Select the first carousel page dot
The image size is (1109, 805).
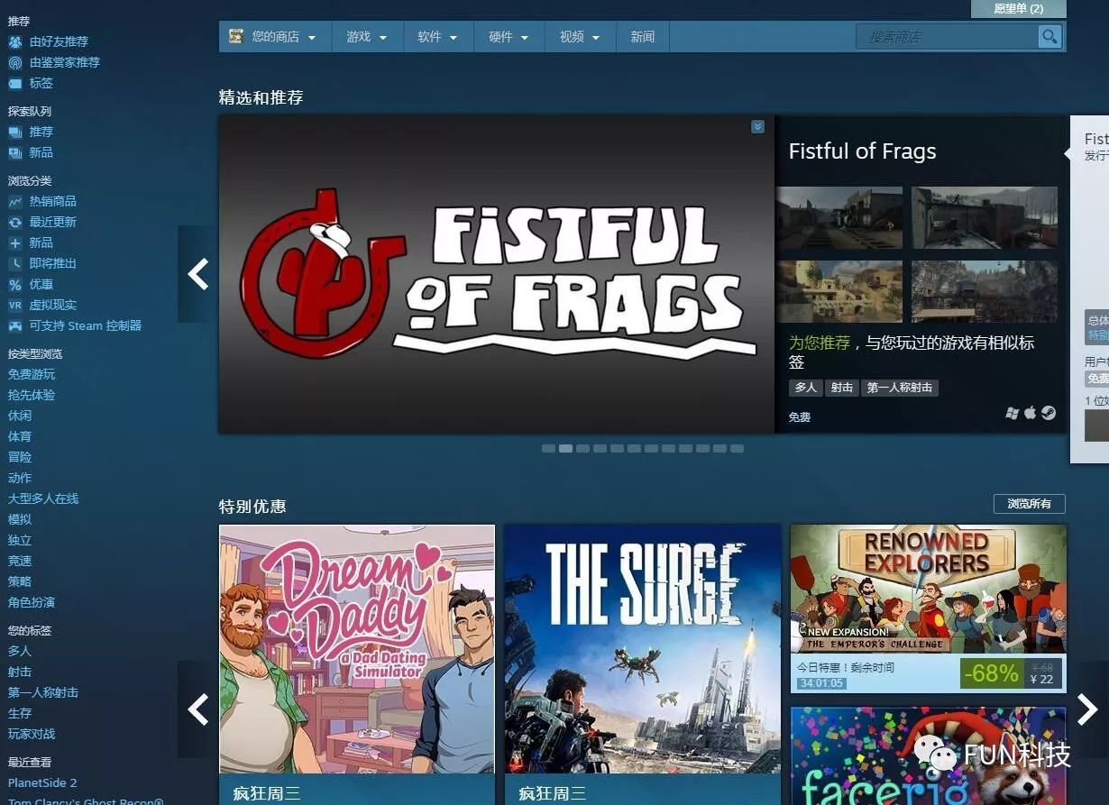(548, 448)
